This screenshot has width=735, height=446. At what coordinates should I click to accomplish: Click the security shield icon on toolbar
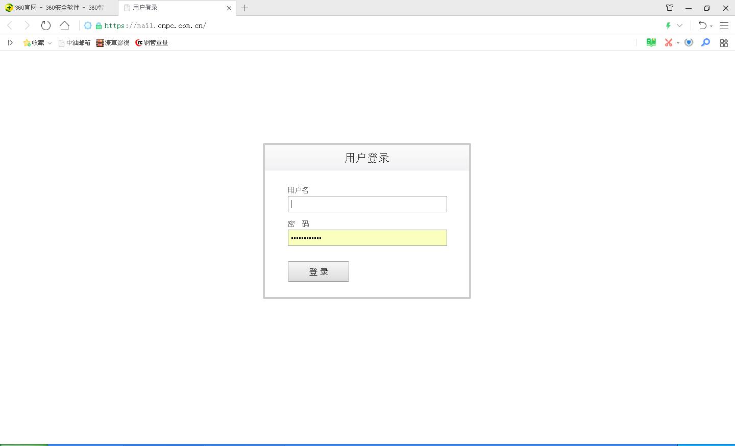click(689, 42)
